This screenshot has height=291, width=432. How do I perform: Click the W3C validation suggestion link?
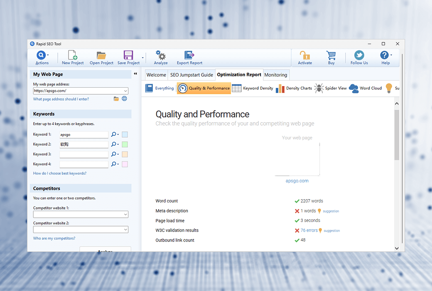click(332, 231)
